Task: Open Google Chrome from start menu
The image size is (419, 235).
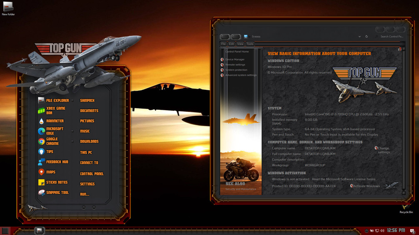Action: pos(49,141)
